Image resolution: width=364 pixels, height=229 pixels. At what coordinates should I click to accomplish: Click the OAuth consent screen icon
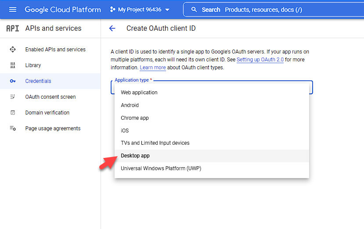(x=13, y=97)
